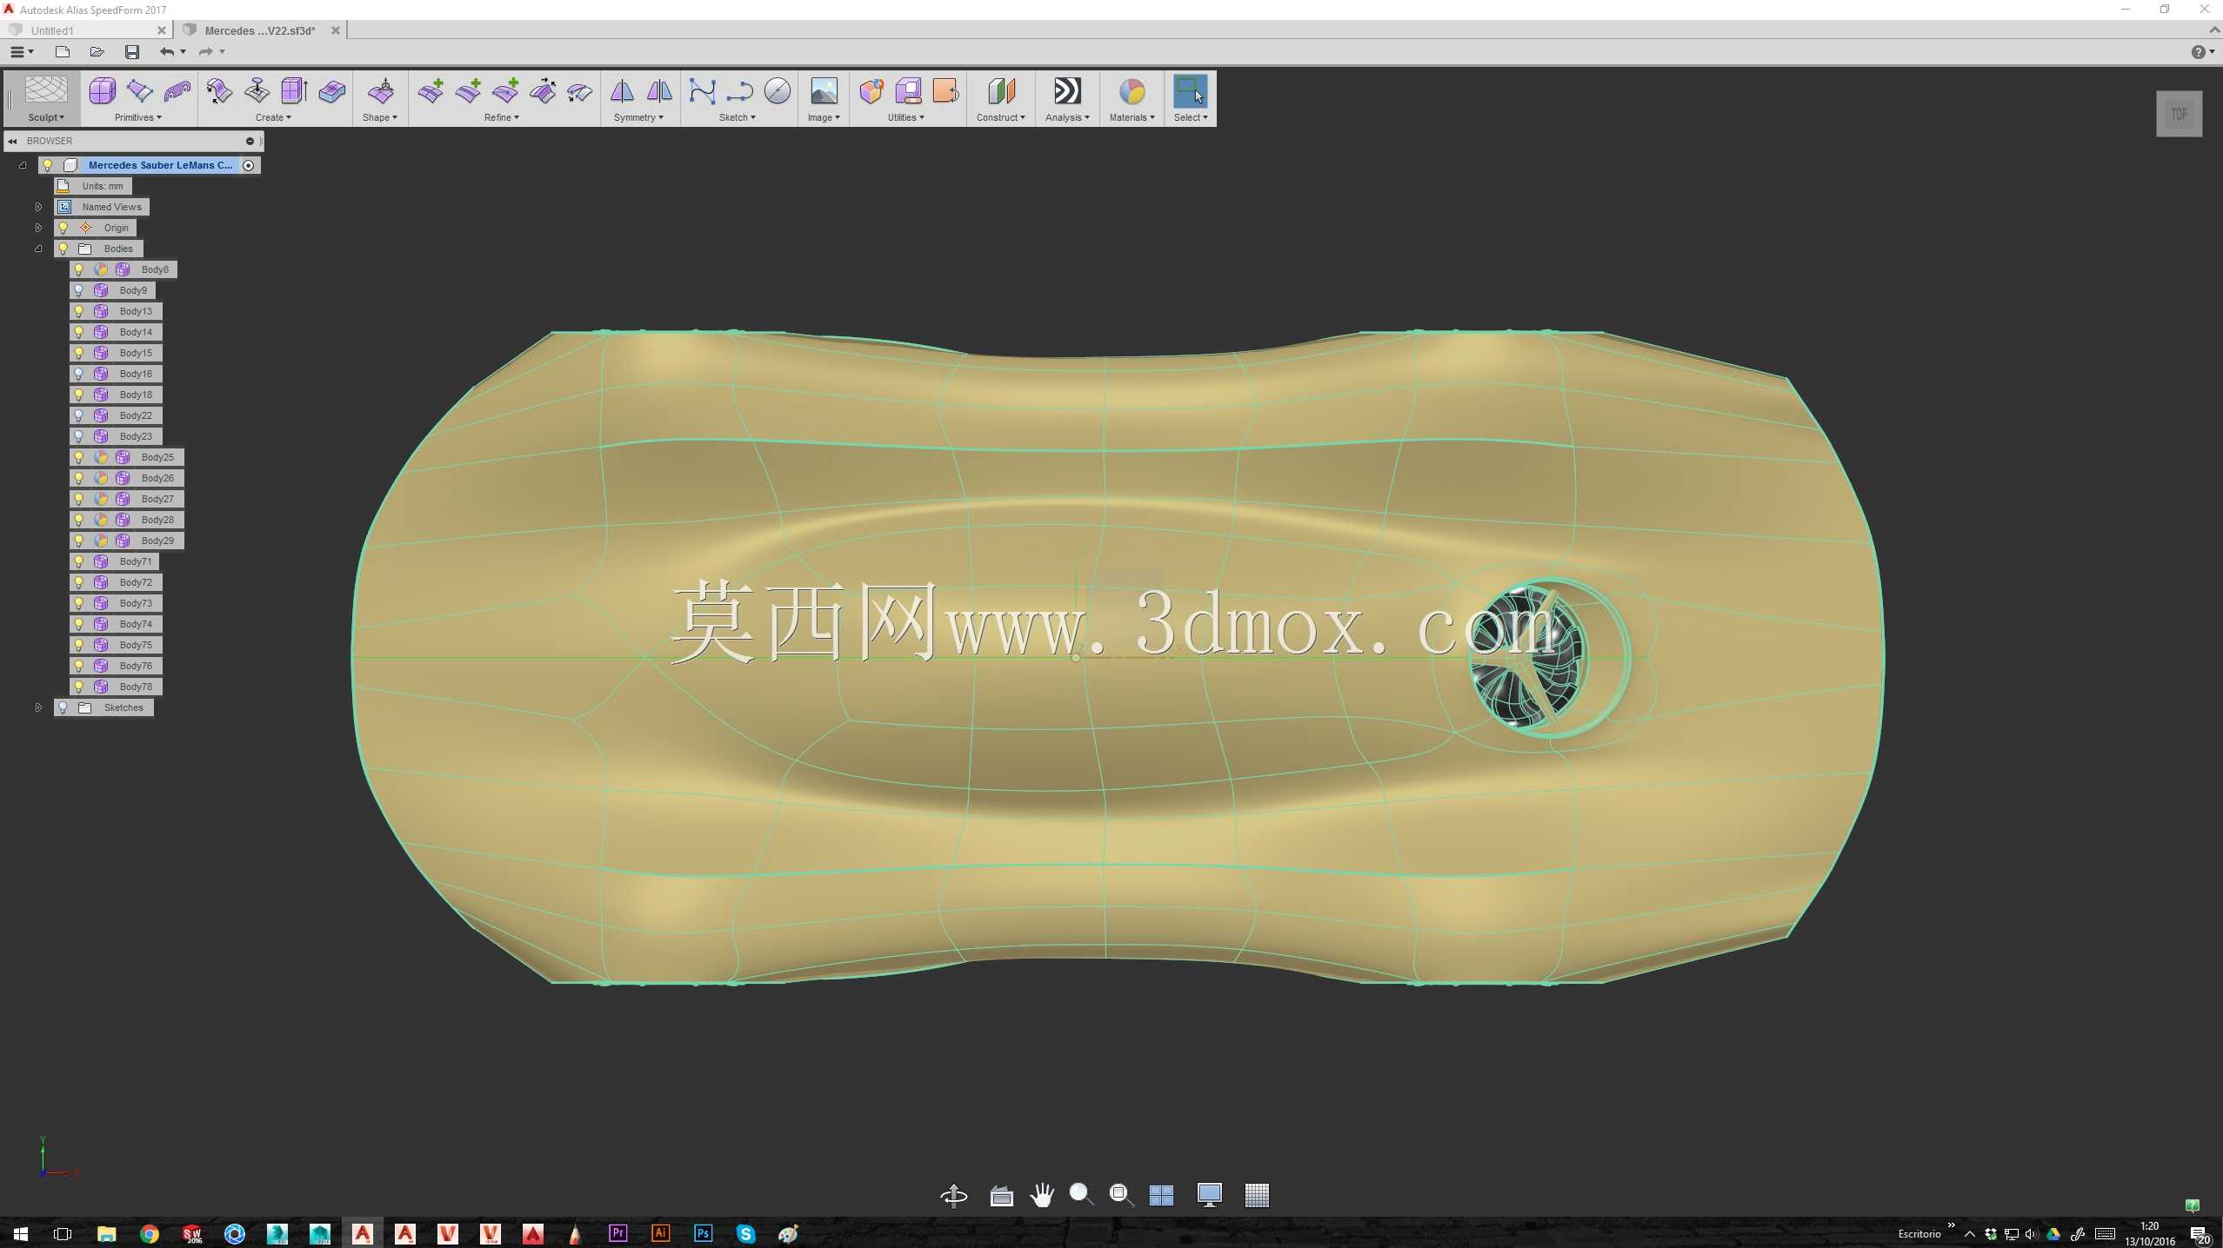This screenshot has width=2223, height=1248.
Task: Toggle visibility lightbulb for Body78
Action: [79, 687]
